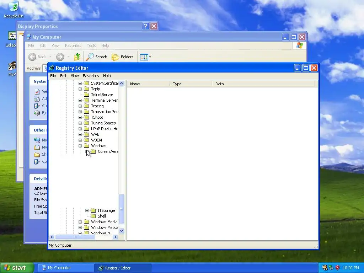Select the Tcpip folder icon

[x=87, y=89]
